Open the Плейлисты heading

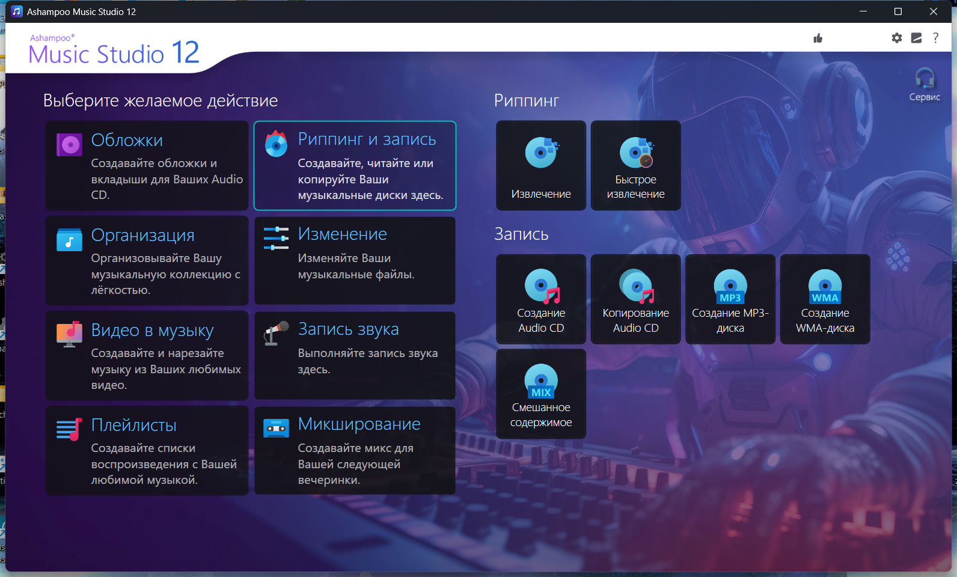point(133,425)
